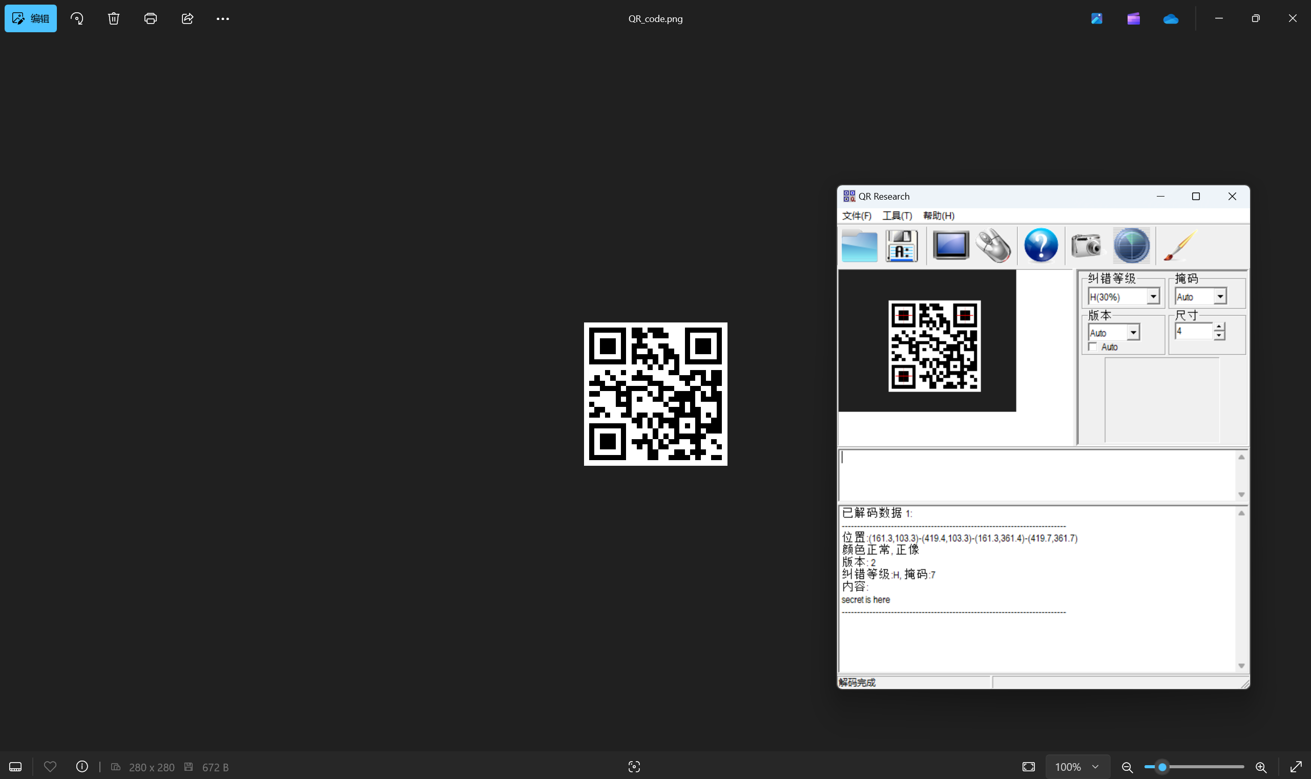Rotate the image in Photos toolbar
Image resolution: width=1311 pixels, height=779 pixels.
pyautogui.click(x=77, y=18)
